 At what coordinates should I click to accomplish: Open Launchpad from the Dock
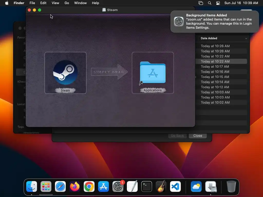pos(46,186)
